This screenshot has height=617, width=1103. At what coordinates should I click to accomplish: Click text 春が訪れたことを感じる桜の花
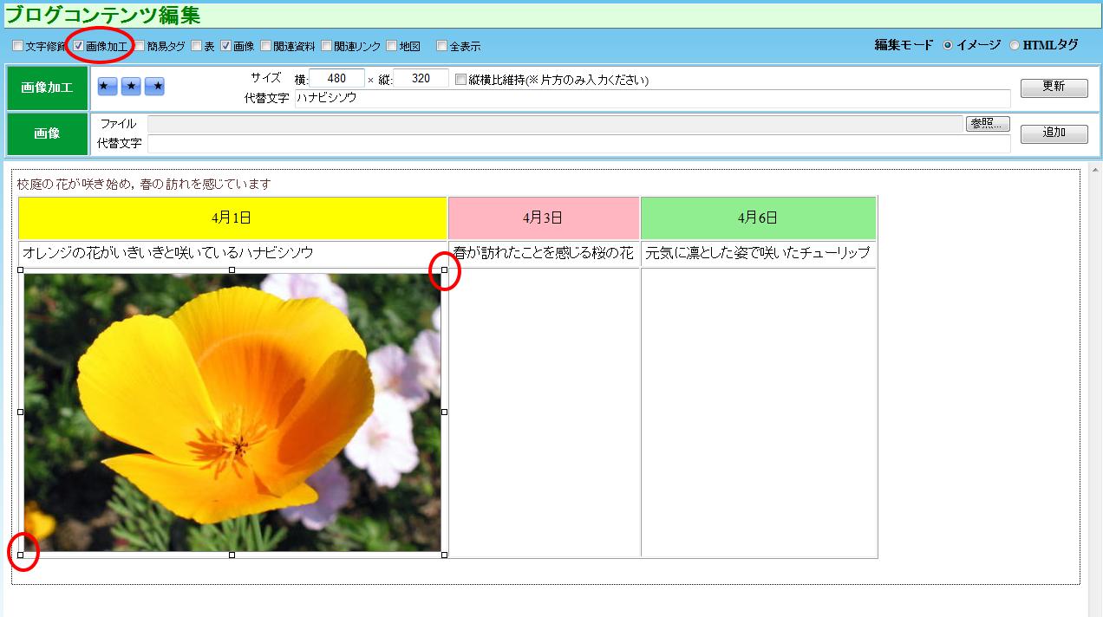tap(544, 253)
